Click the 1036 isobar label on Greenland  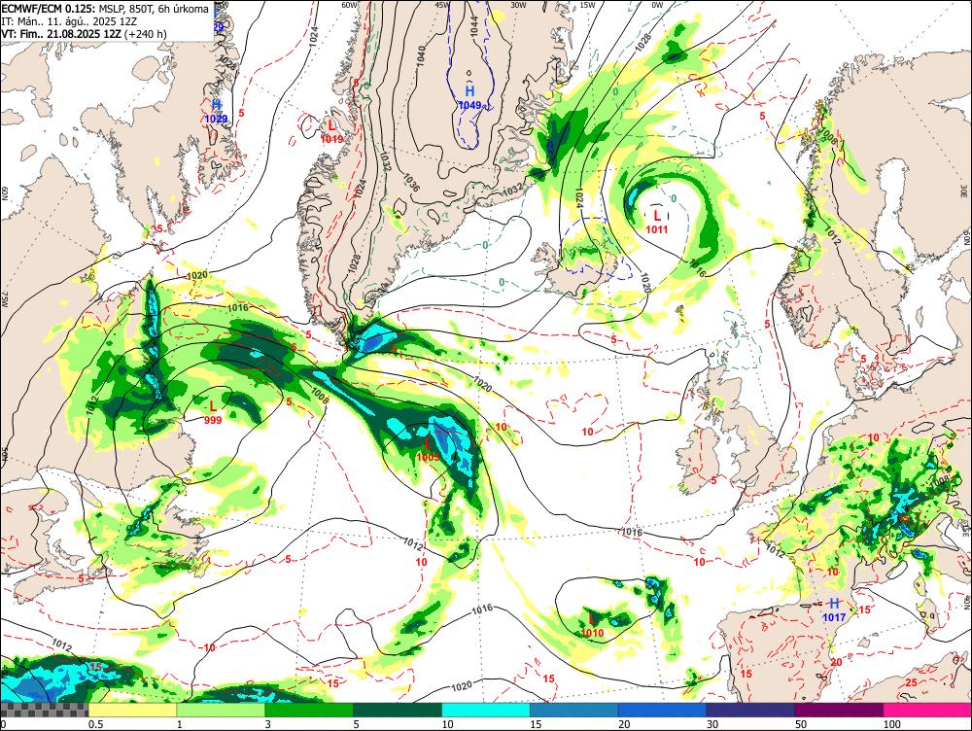point(412,181)
